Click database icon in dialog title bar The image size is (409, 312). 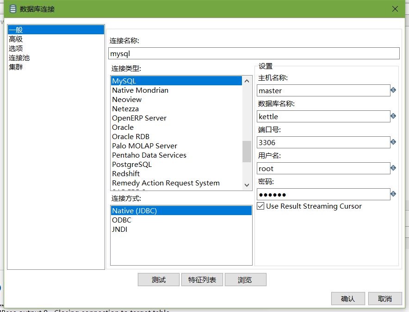click(13, 9)
